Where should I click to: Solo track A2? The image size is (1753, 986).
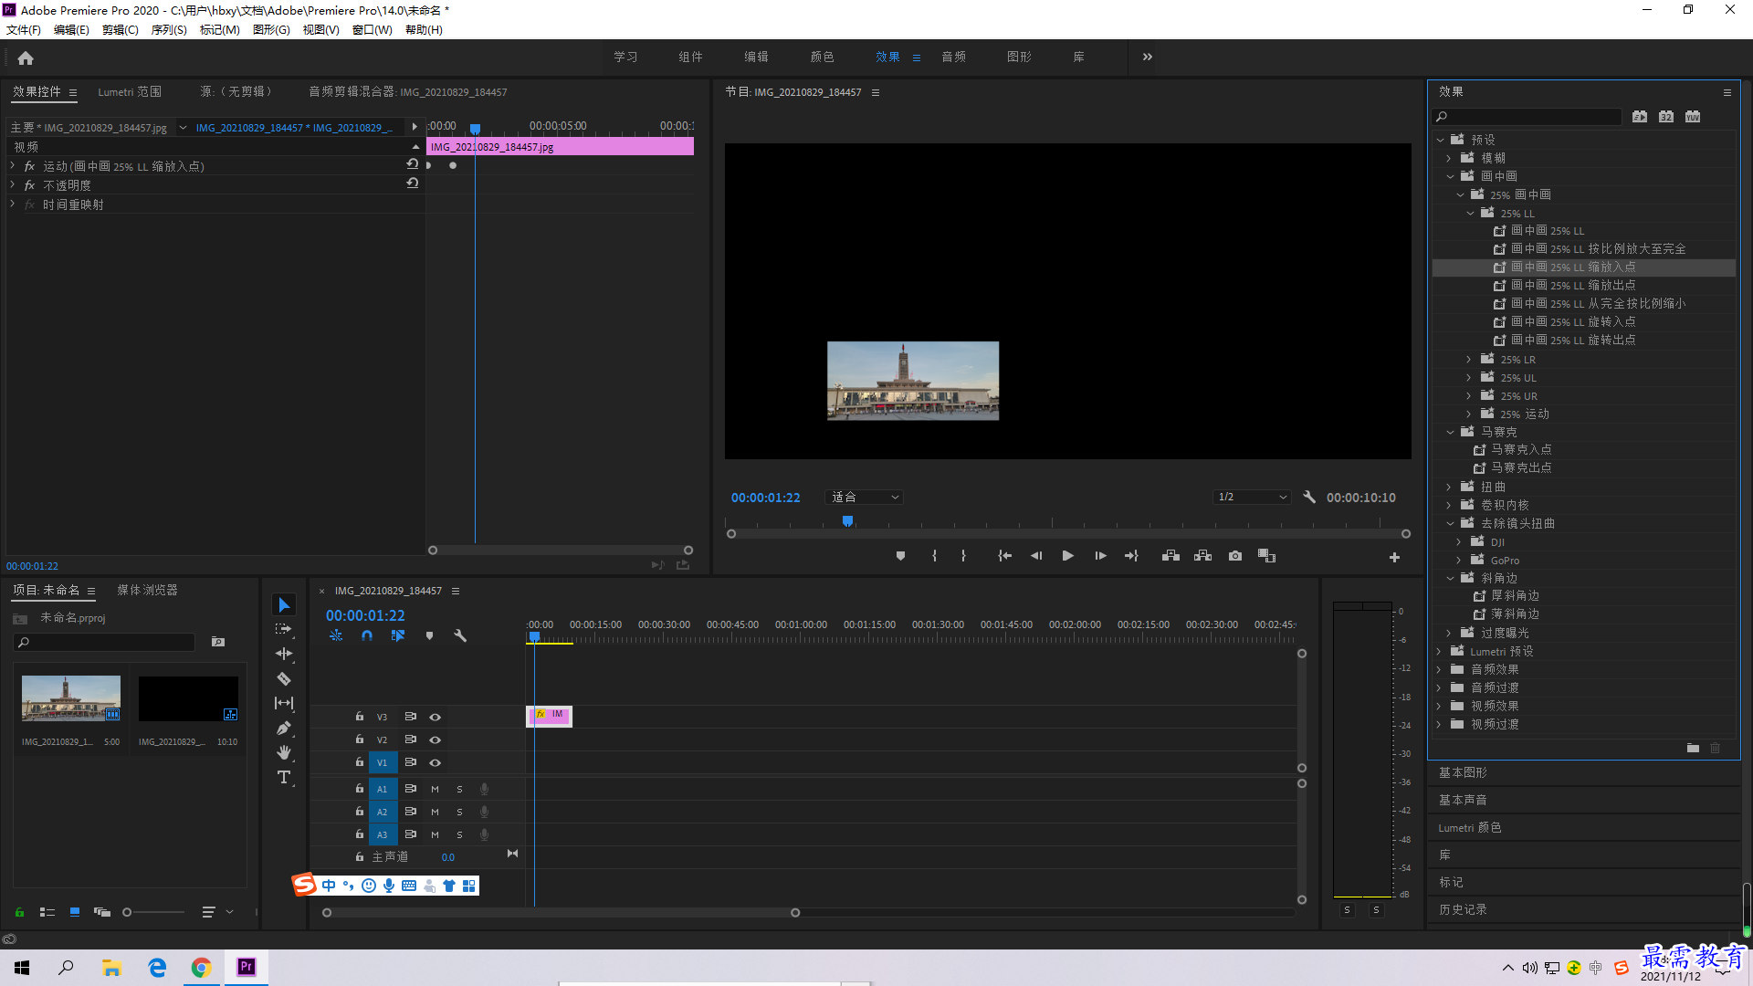459,812
